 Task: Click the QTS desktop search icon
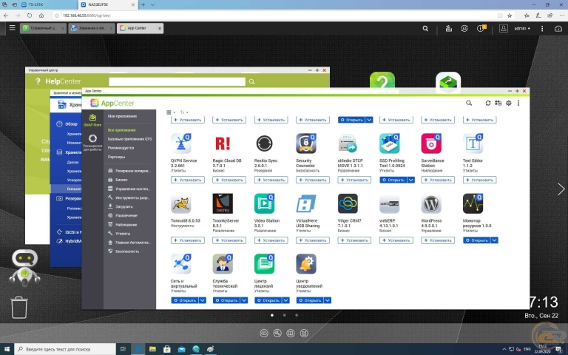coord(425,28)
